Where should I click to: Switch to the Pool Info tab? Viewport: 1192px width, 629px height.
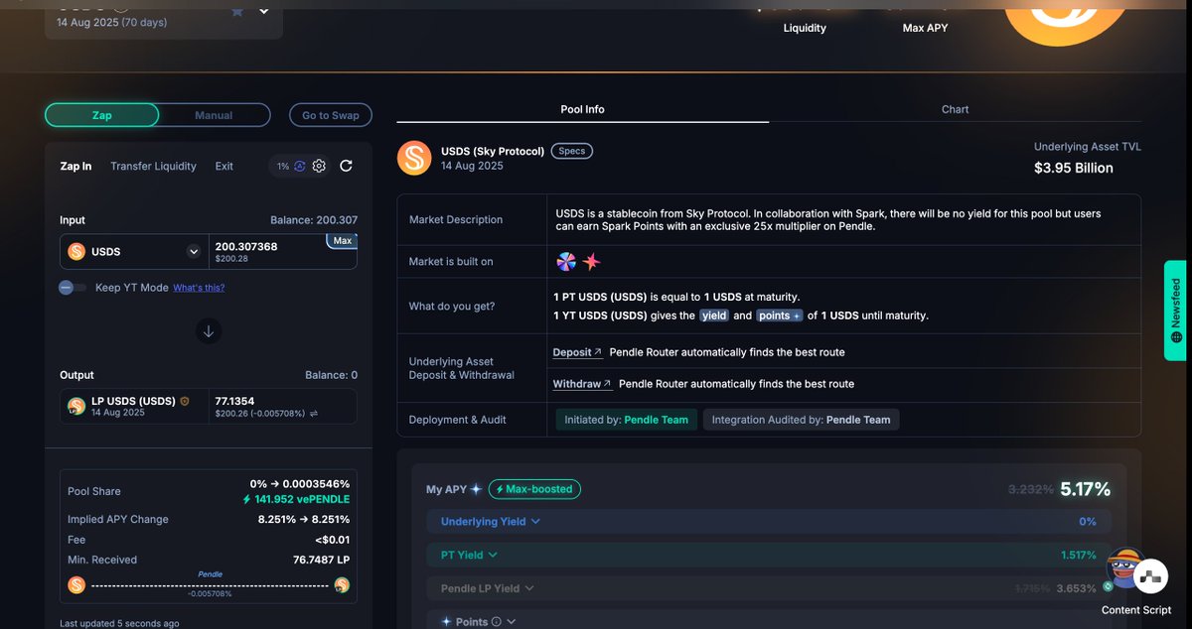click(582, 109)
